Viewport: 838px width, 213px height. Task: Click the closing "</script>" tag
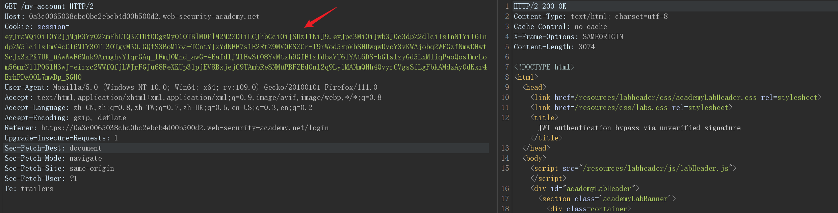[548, 178]
